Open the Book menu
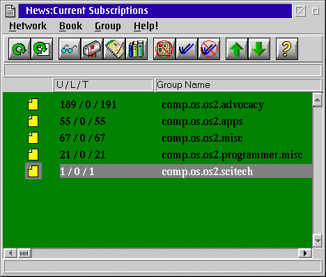326x277 pixels. coord(70,26)
